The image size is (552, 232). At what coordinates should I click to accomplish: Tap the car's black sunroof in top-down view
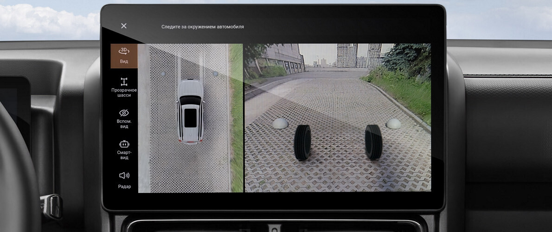(190, 117)
